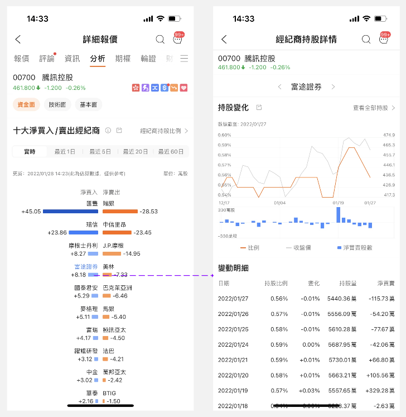Viewport: 406px width, 417px height.
Task: Tap the orange chart badge icon
Action: coord(174,88)
